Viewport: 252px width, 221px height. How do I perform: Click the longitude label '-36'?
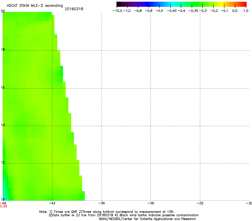click(x=151, y=203)
